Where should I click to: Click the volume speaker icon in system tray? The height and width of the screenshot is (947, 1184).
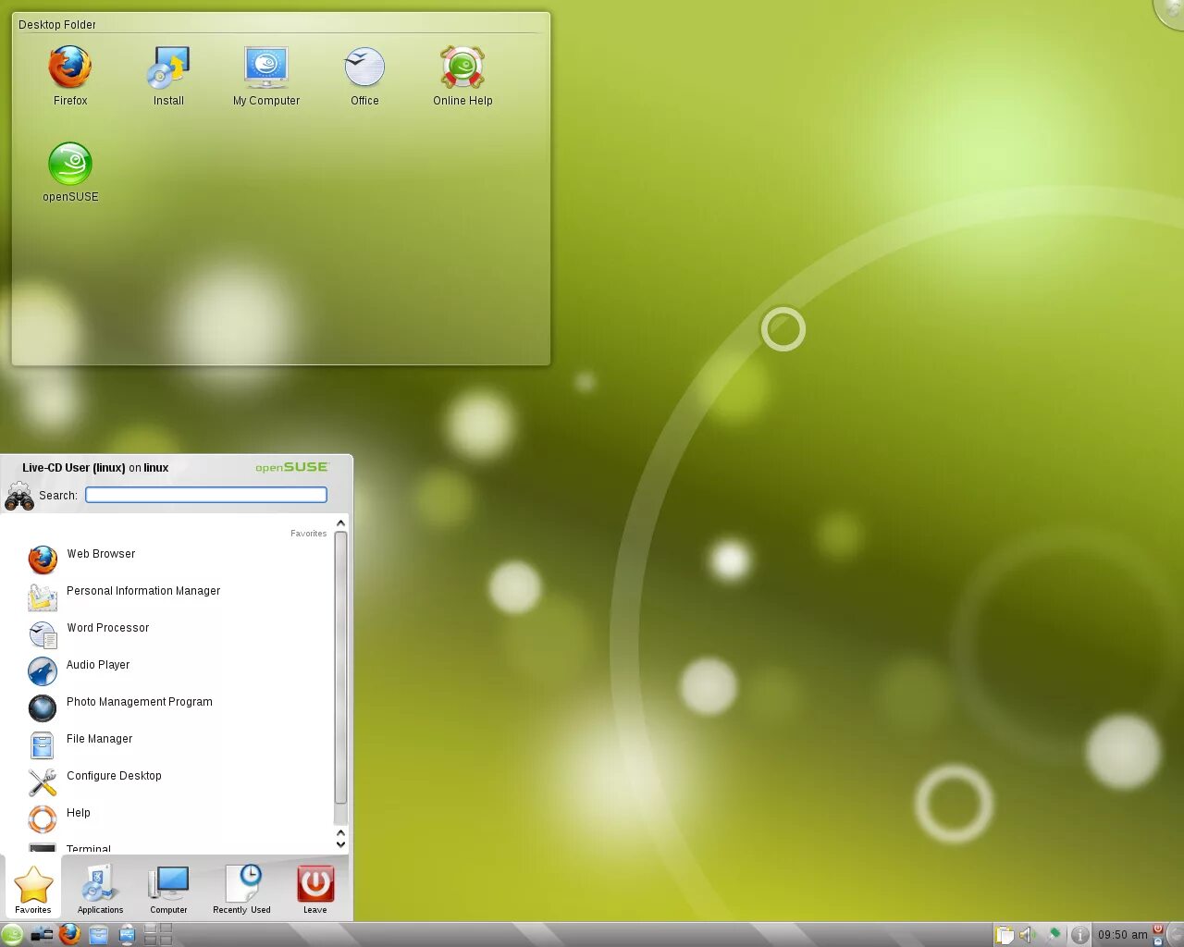point(1028,935)
